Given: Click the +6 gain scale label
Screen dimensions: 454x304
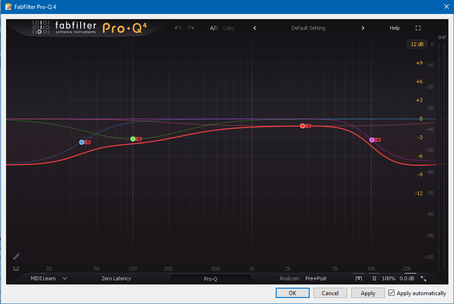Looking at the screenshot, I should tap(419, 81).
